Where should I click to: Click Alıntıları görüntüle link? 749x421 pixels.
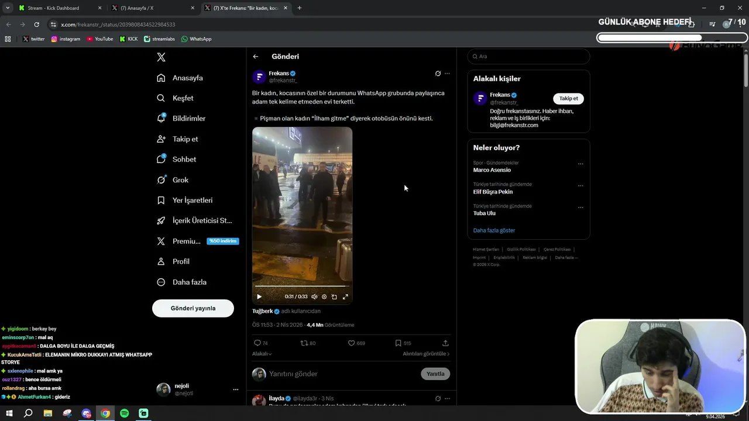pyautogui.click(x=426, y=354)
